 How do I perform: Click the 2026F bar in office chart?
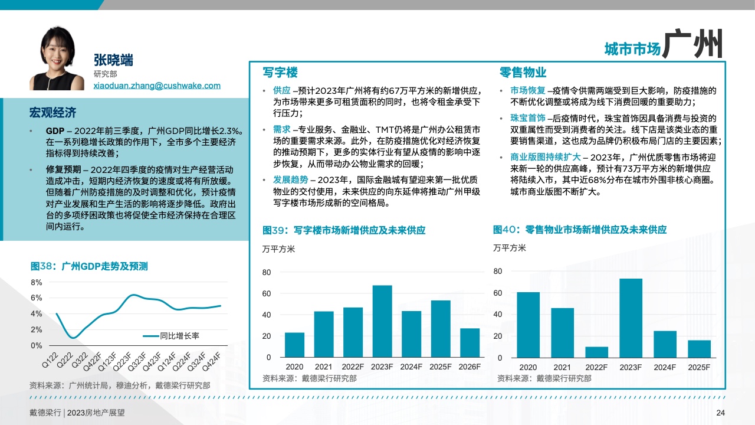(x=470, y=343)
